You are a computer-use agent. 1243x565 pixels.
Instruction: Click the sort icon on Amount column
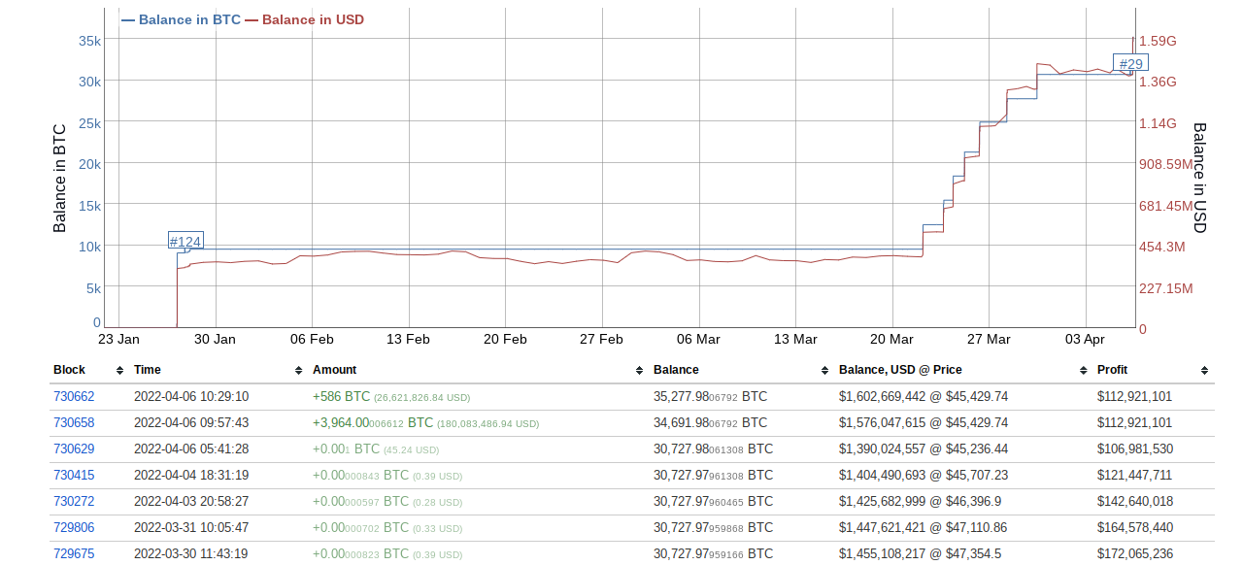point(639,370)
